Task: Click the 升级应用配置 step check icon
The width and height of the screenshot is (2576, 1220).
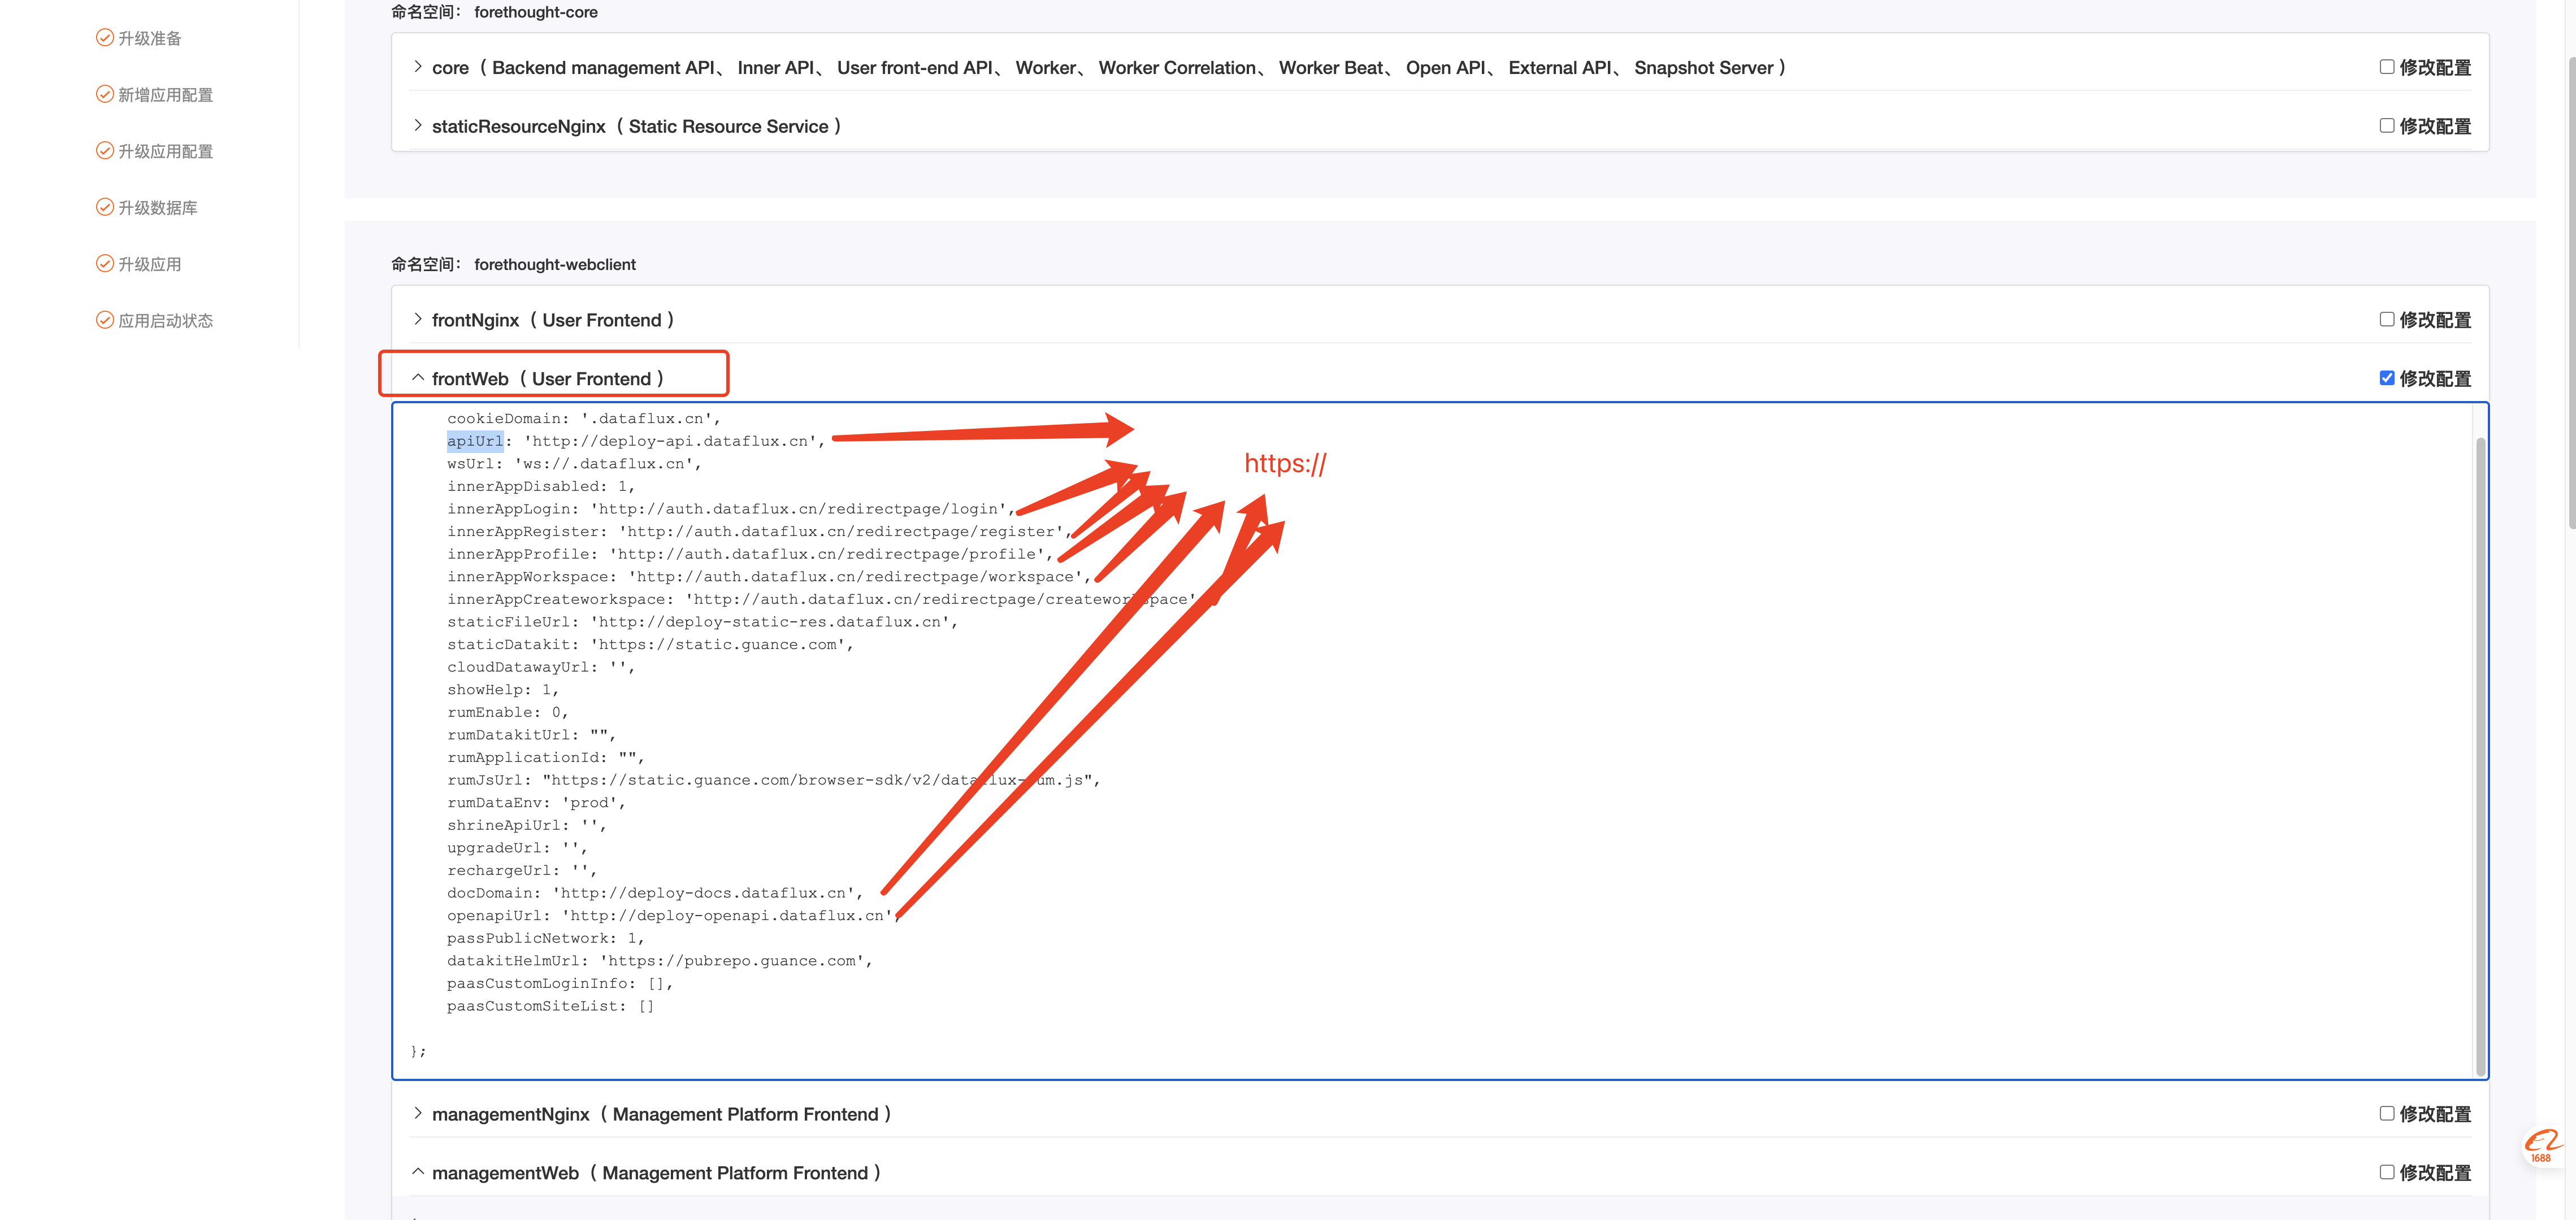Action: coord(104,151)
